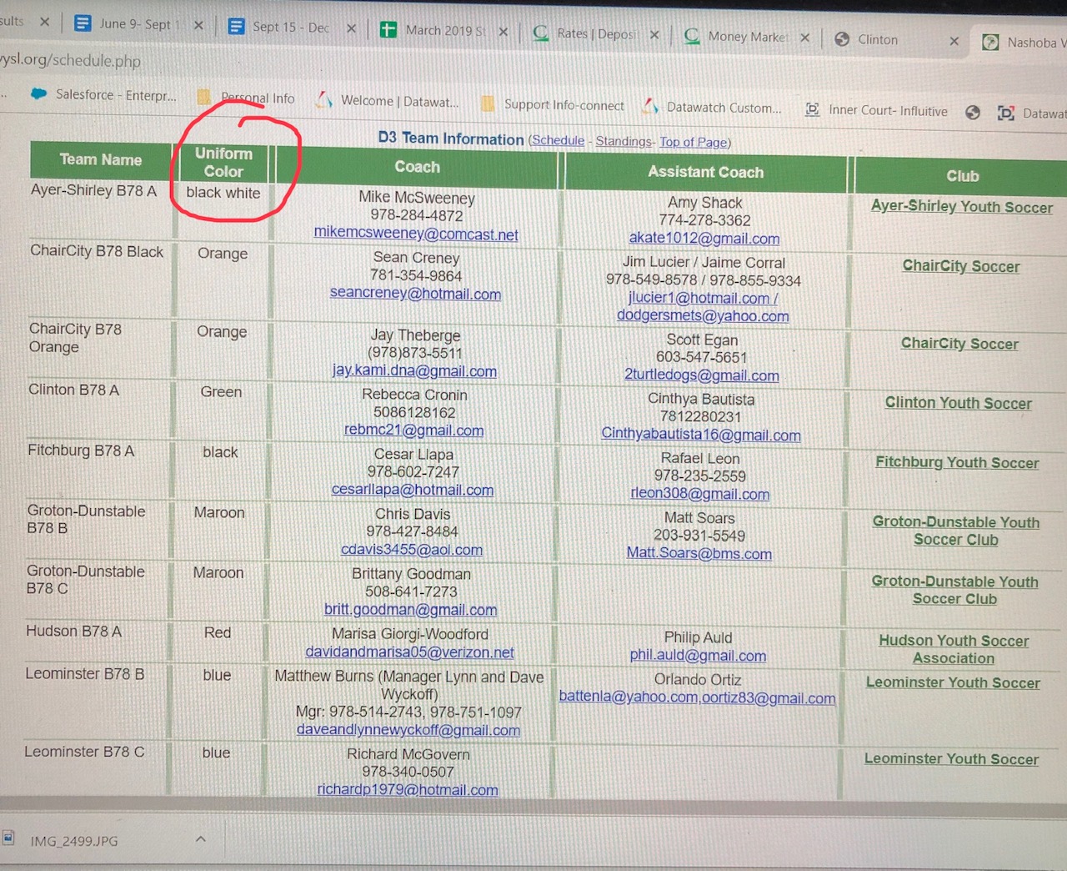Viewport: 1067px width, 871px height.
Task: Email mikemcsweeney@comcast.net
Action: click(x=416, y=234)
